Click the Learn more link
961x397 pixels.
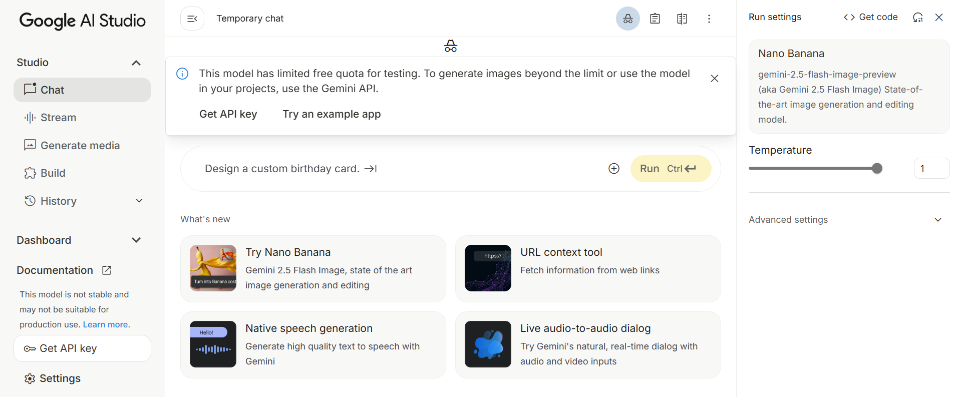click(105, 324)
